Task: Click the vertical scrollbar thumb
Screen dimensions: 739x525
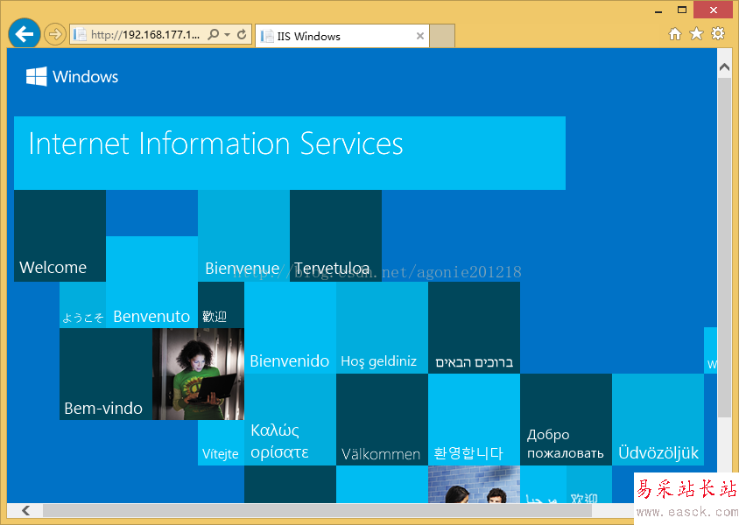Action: tap(724, 248)
